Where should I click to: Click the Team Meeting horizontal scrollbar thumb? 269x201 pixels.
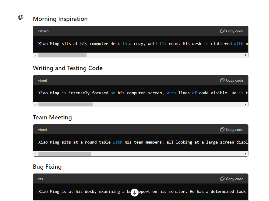[x=65, y=154]
